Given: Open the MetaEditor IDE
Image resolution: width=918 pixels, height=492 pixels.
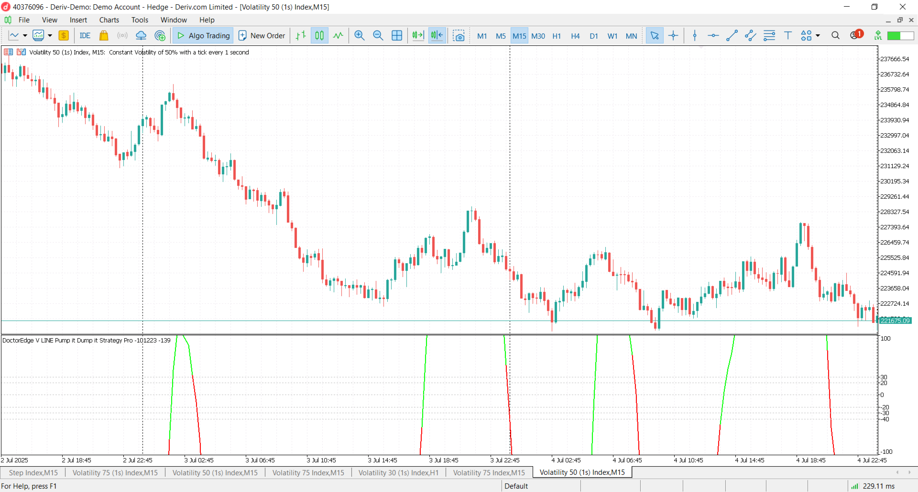Looking at the screenshot, I should (x=85, y=36).
